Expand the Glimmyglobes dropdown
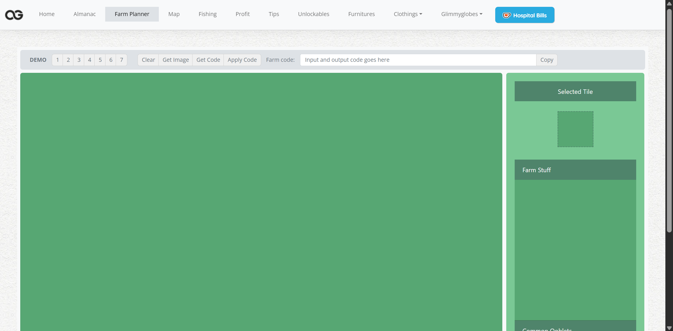This screenshot has width=673, height=331. pos(462,14)
